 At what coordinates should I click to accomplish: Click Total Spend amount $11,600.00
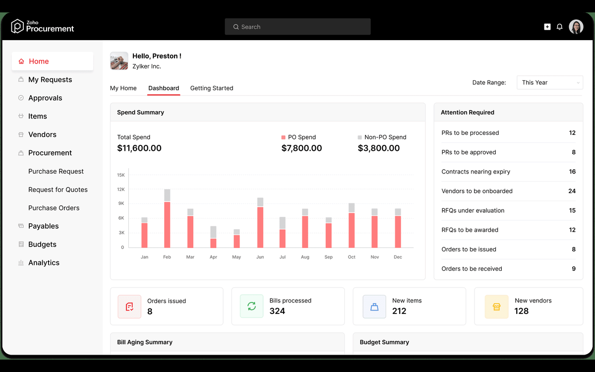coord(139,148)
